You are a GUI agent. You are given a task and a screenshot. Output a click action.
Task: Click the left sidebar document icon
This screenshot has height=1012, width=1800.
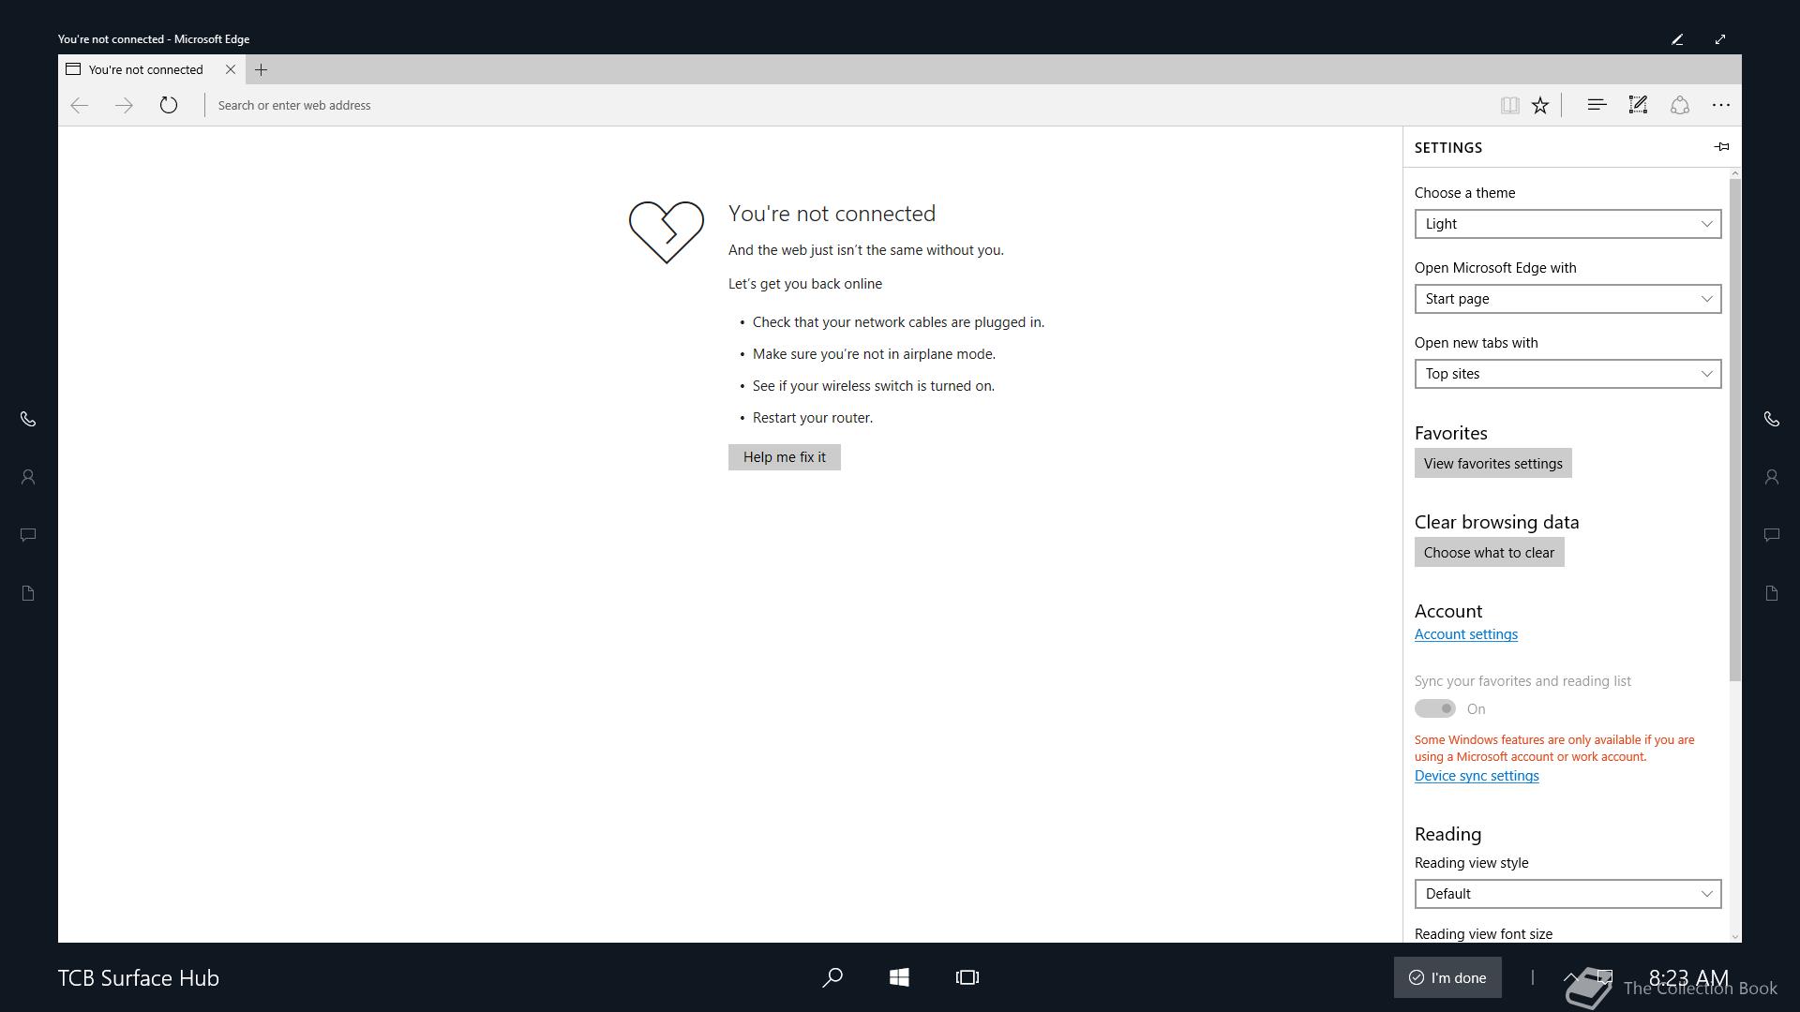point(28,593)
